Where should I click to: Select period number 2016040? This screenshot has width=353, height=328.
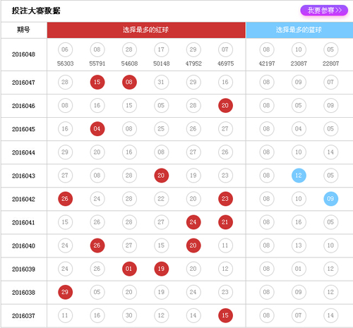[x=23, y=246]
